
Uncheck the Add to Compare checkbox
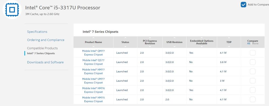(243, 5)
